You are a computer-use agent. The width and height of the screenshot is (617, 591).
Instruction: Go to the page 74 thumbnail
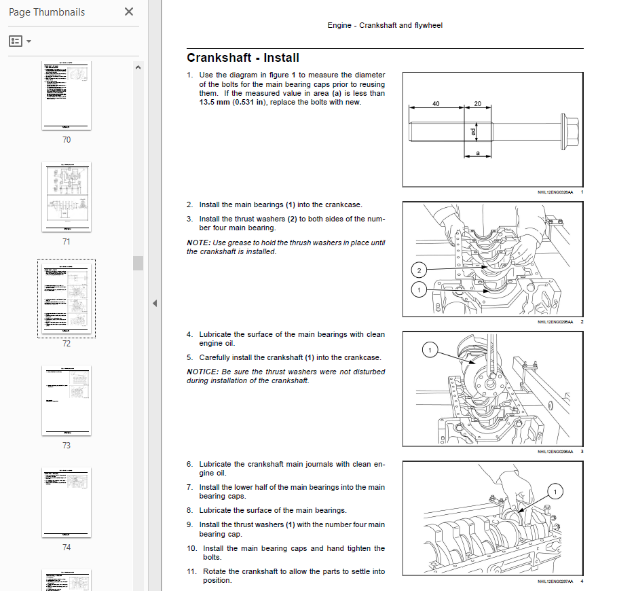[67, 502]
